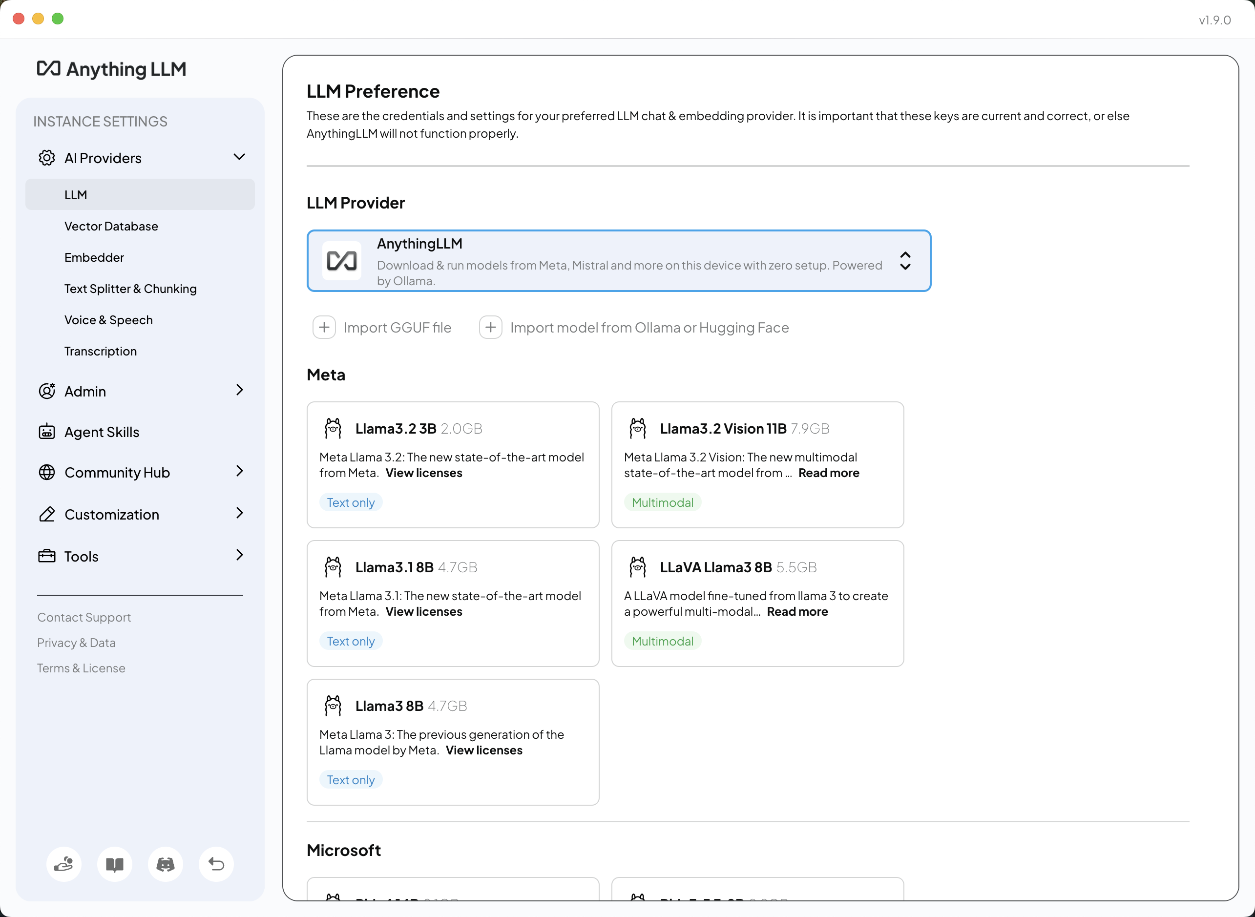Open Transcription settings
The width and height of the screenshot is (1255, 917).
tap(101, 351)
